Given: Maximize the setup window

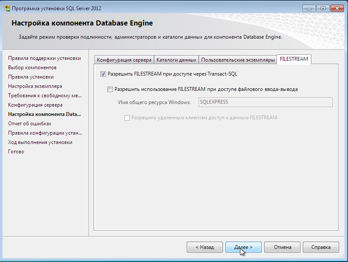Looking at the screenshot, I should 323,8.
